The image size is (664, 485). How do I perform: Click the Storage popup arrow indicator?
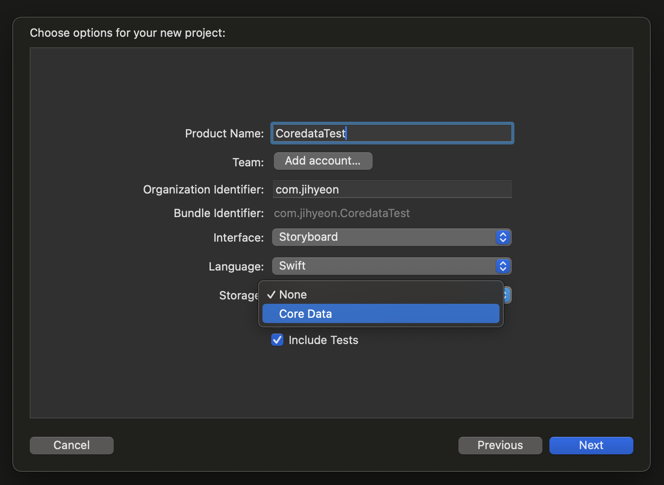507,295
